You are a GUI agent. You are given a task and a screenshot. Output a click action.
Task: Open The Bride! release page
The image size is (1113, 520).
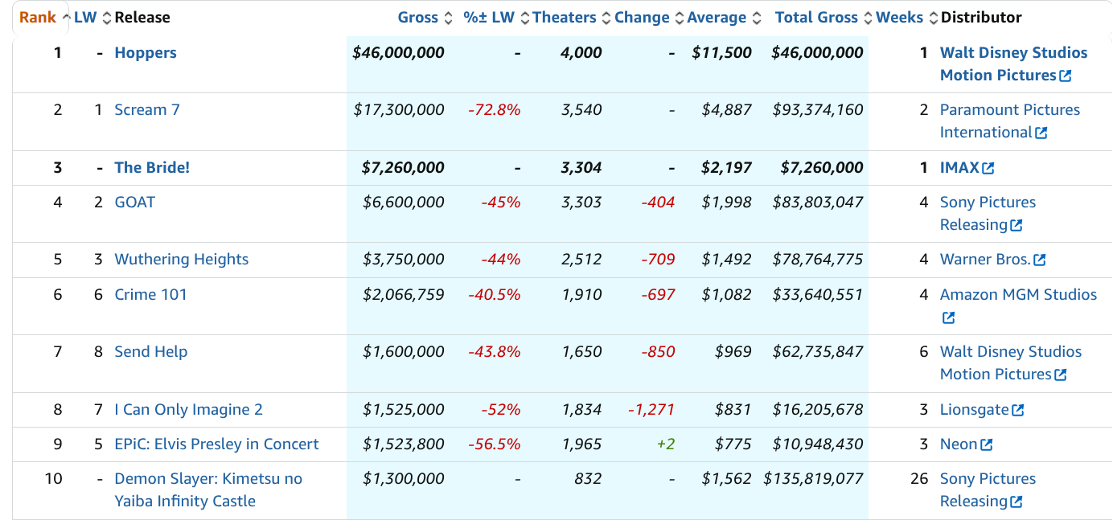(152, 168)
